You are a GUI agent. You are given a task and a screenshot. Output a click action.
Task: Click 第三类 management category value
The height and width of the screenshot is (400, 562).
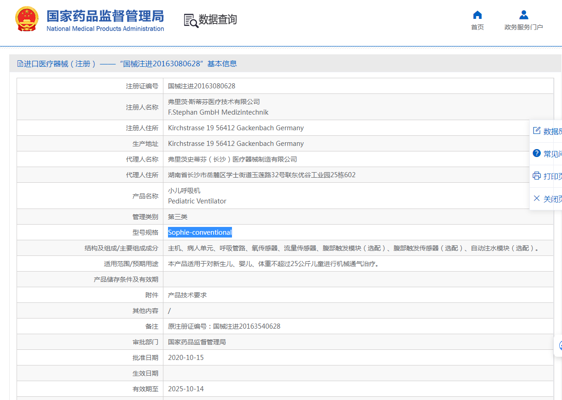tap(178, 217)
